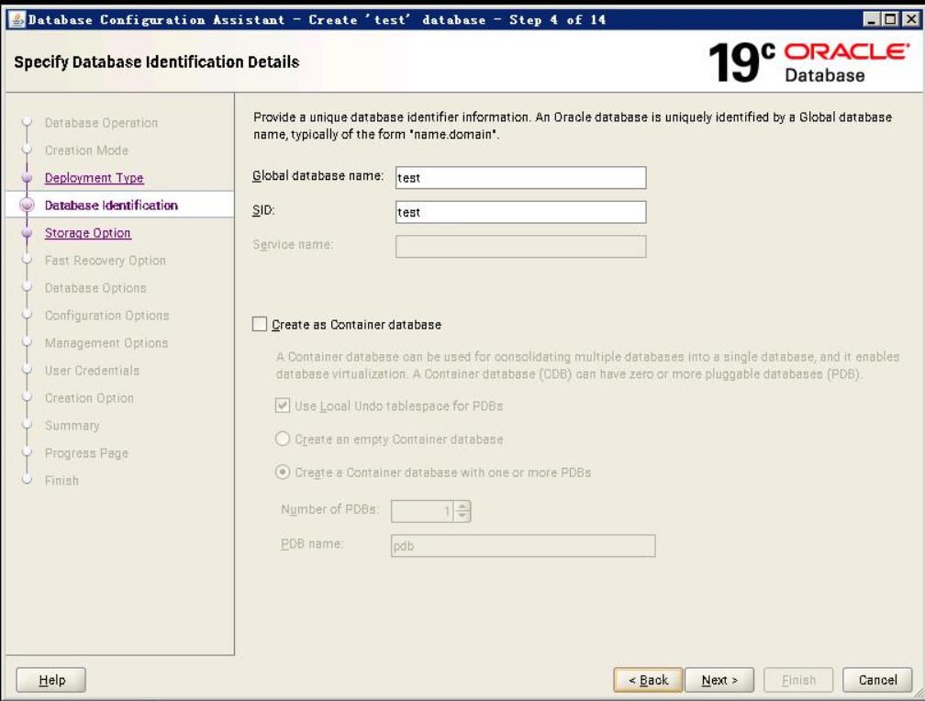Maximize the Database Configuration Assistant window
This screenshot has height=701, width=925.
(x=891, y=19)
